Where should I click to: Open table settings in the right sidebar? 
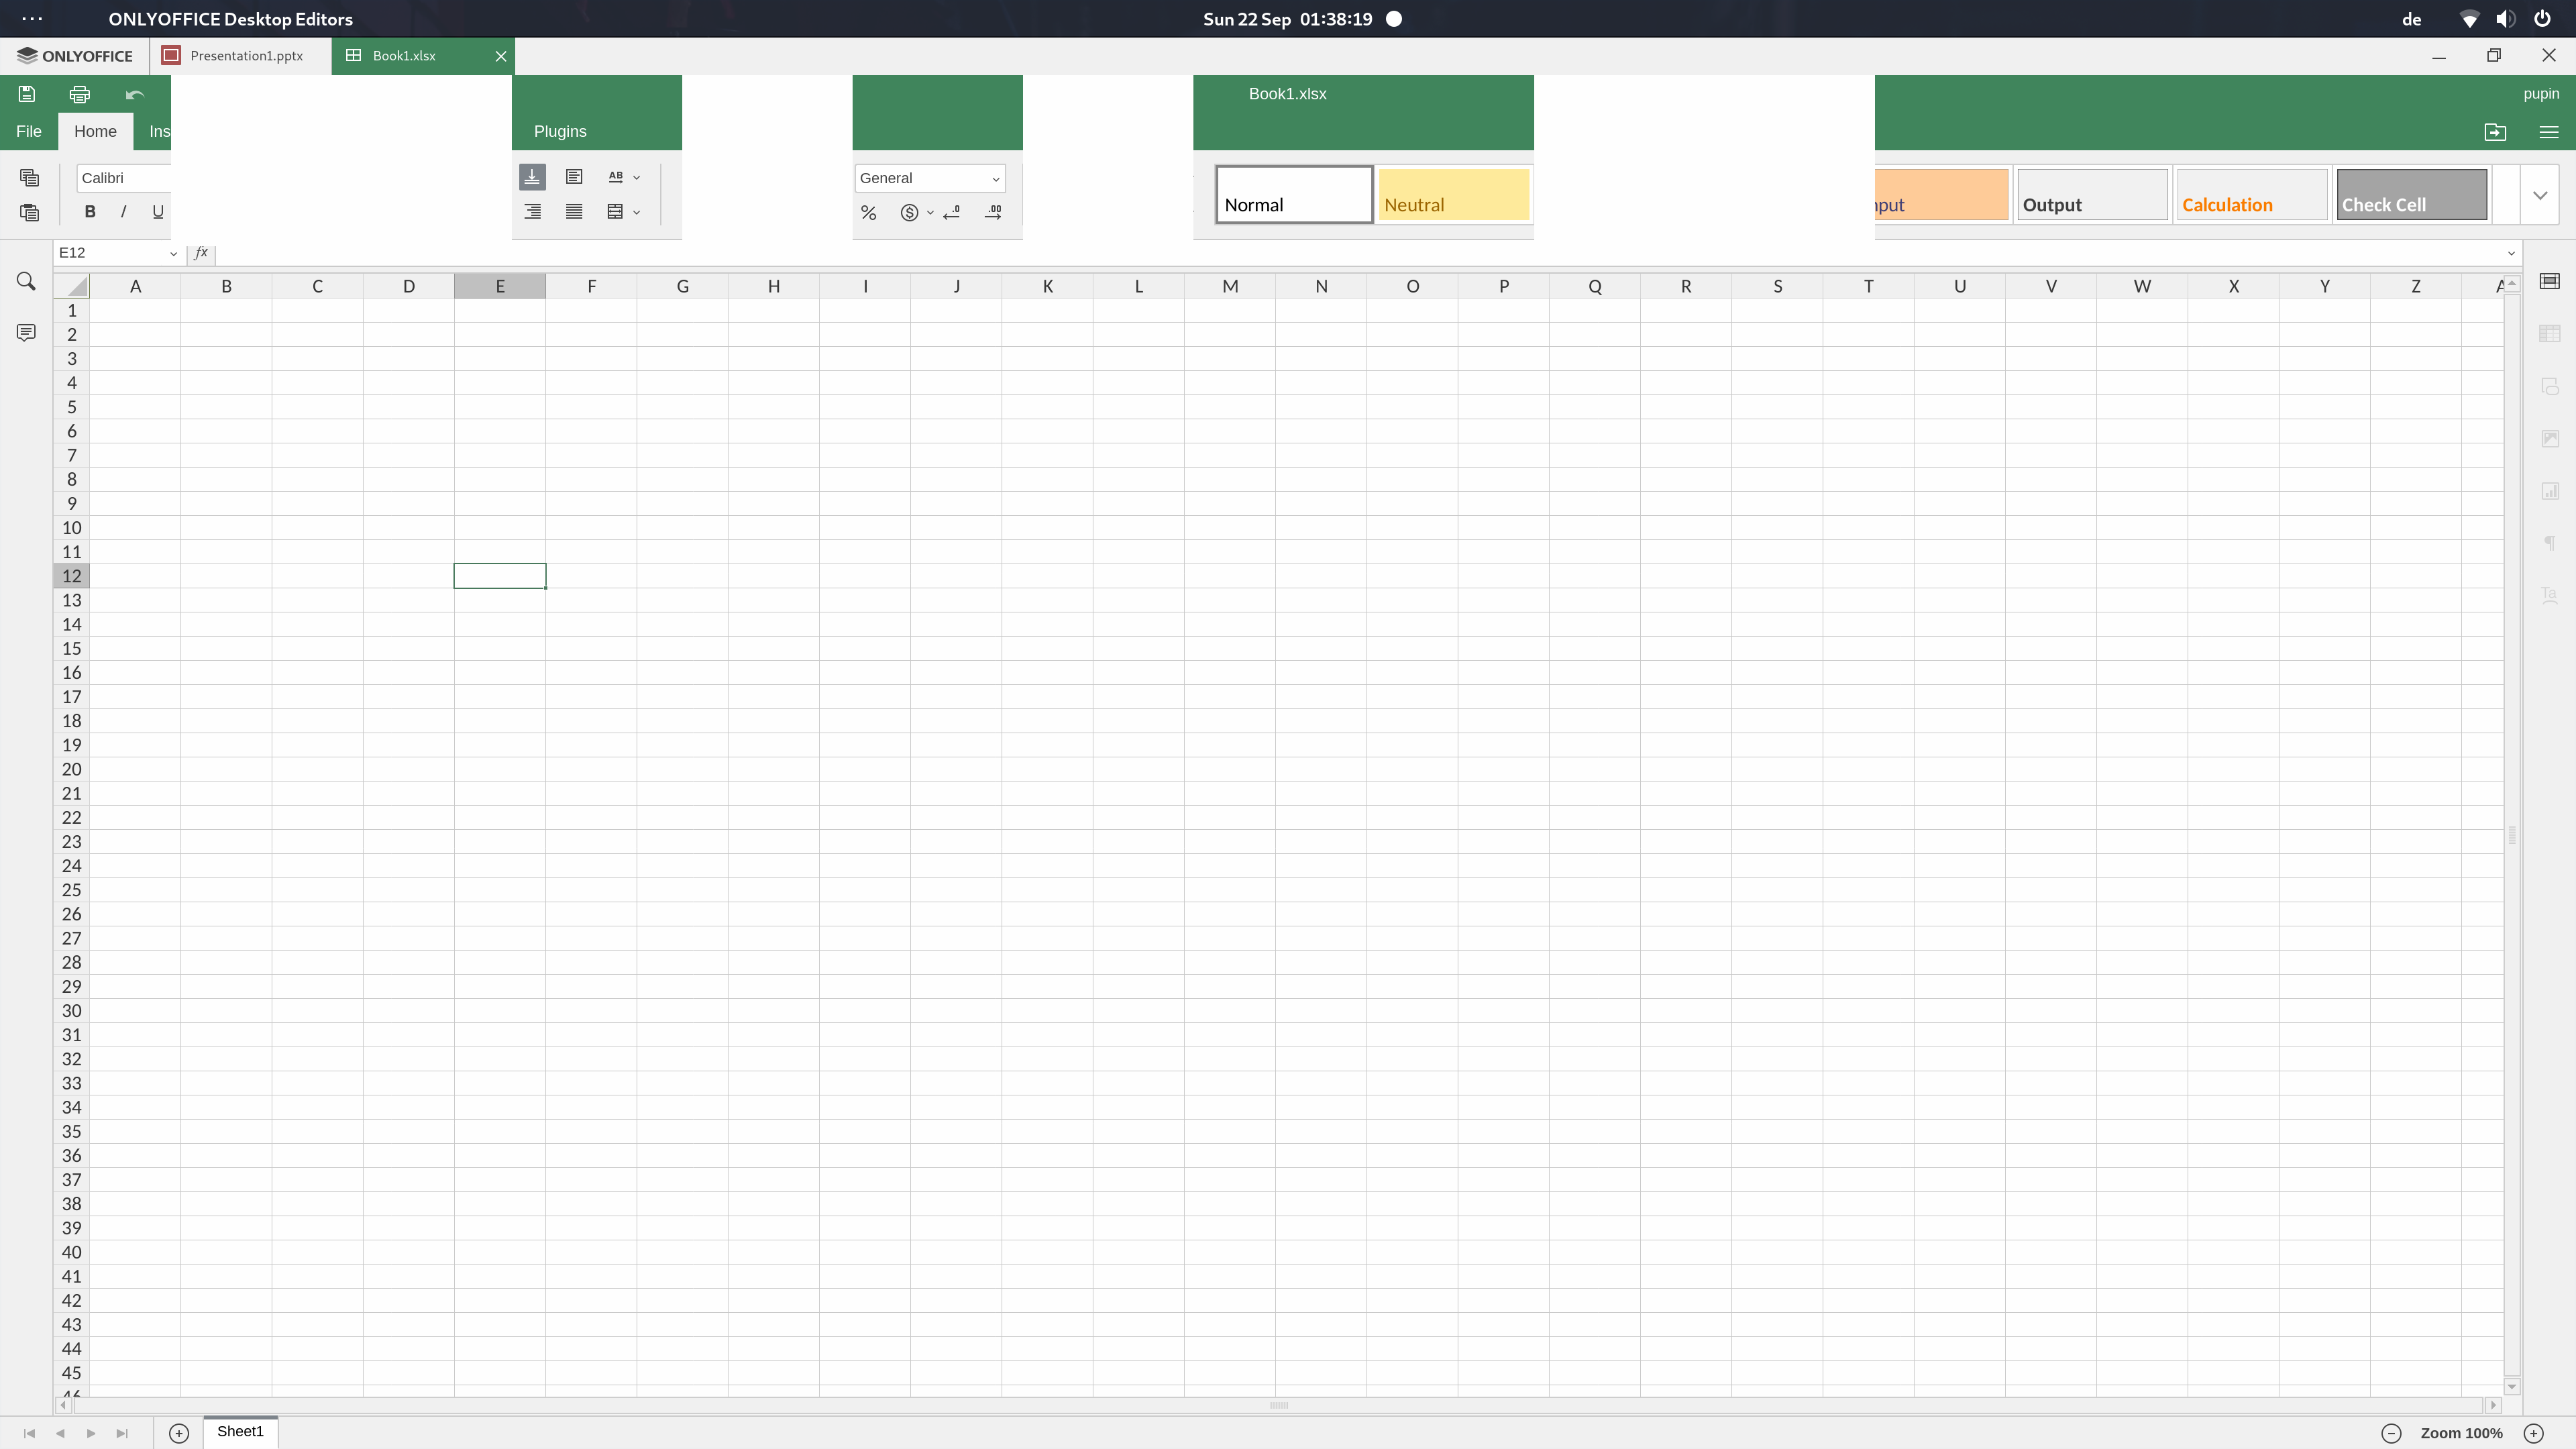click(x=2550, y=333)
